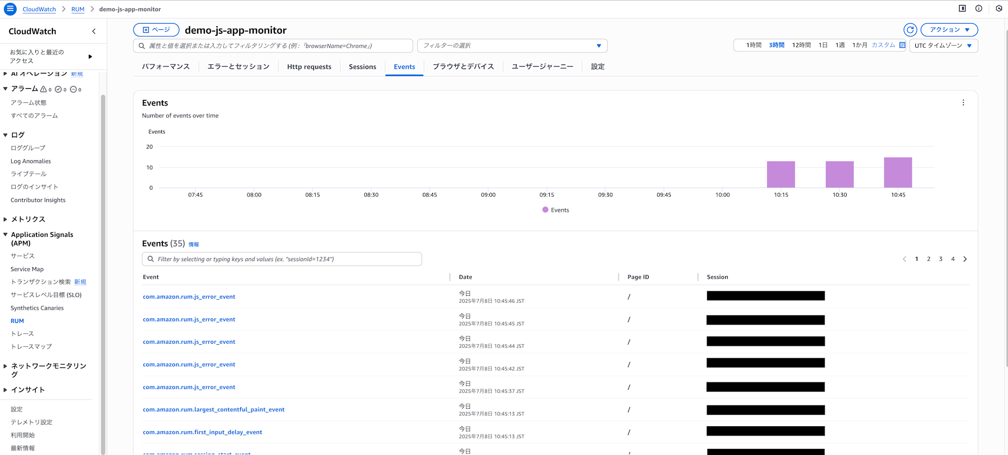Click the events table filter field
Image resolution: width=1008 pixels, height=455 pixels.
[282, 259]
